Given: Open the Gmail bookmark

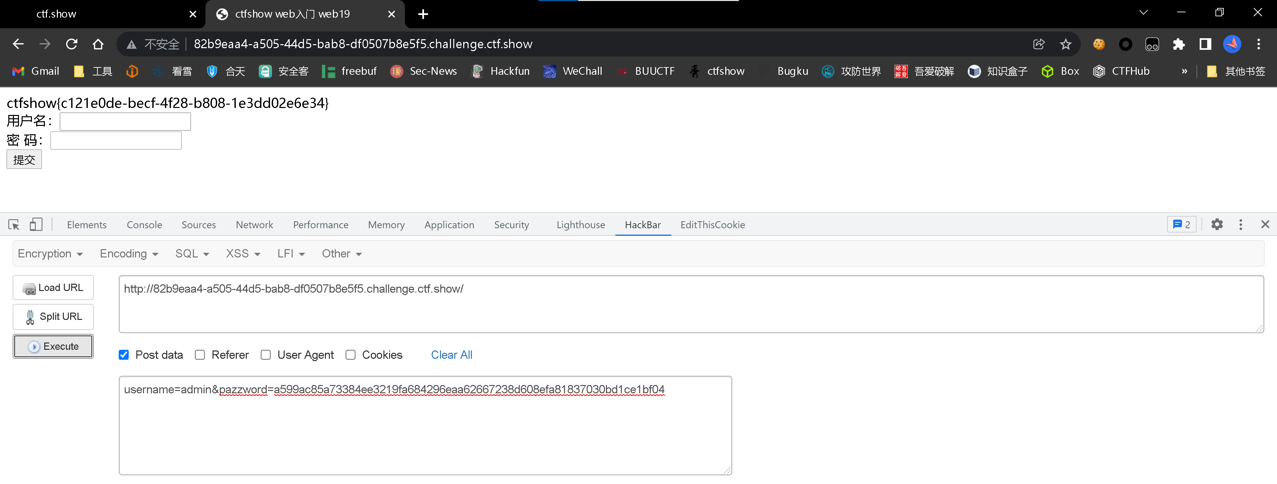Looking at the screenshot, I should pos(35,71).
